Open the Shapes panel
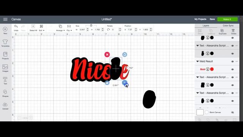243x137 pixels. point(5,93)
